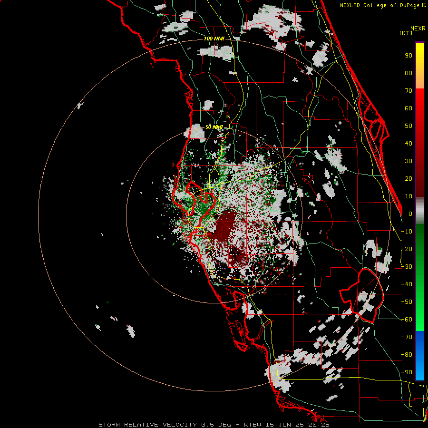Click the positive "20" value on the velocity scale
Screen dimensions: 428x428
coord(409,179)
